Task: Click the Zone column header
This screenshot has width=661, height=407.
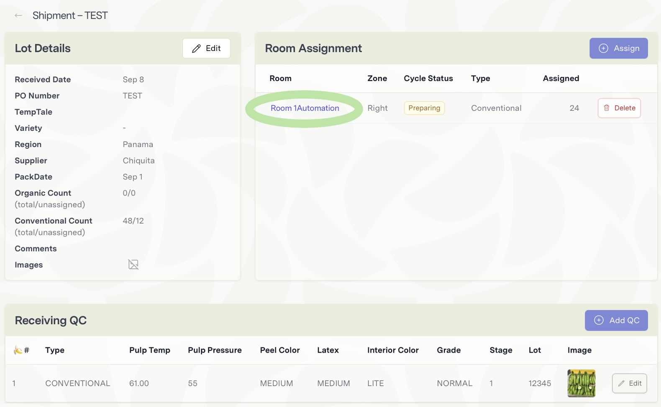Action: [377, 79]
